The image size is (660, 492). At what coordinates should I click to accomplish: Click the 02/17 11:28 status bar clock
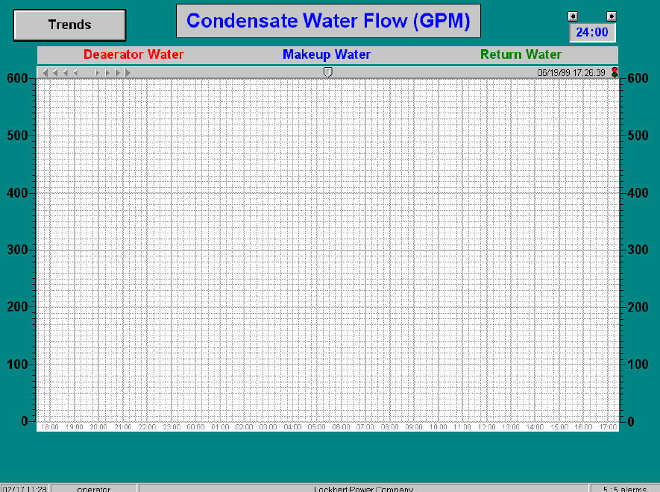(25, 489)
